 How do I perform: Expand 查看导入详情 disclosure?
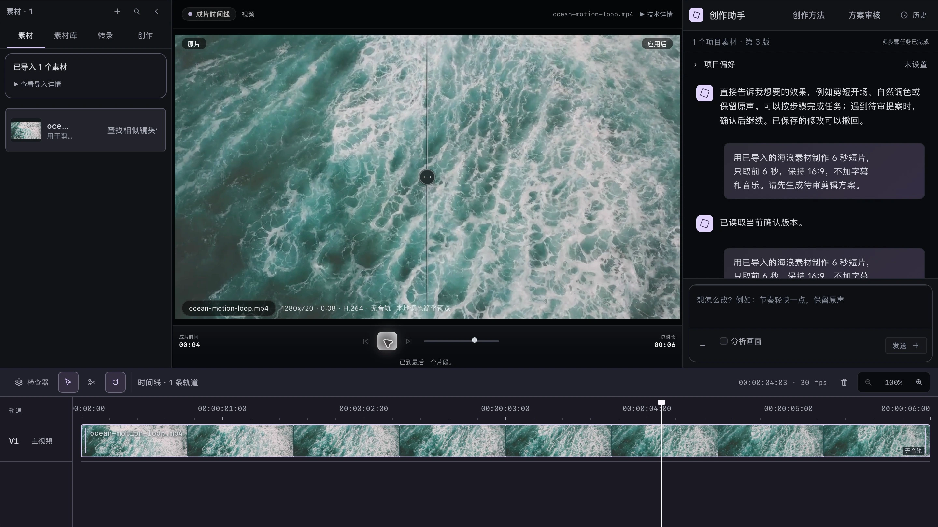(x=37, y=84)
